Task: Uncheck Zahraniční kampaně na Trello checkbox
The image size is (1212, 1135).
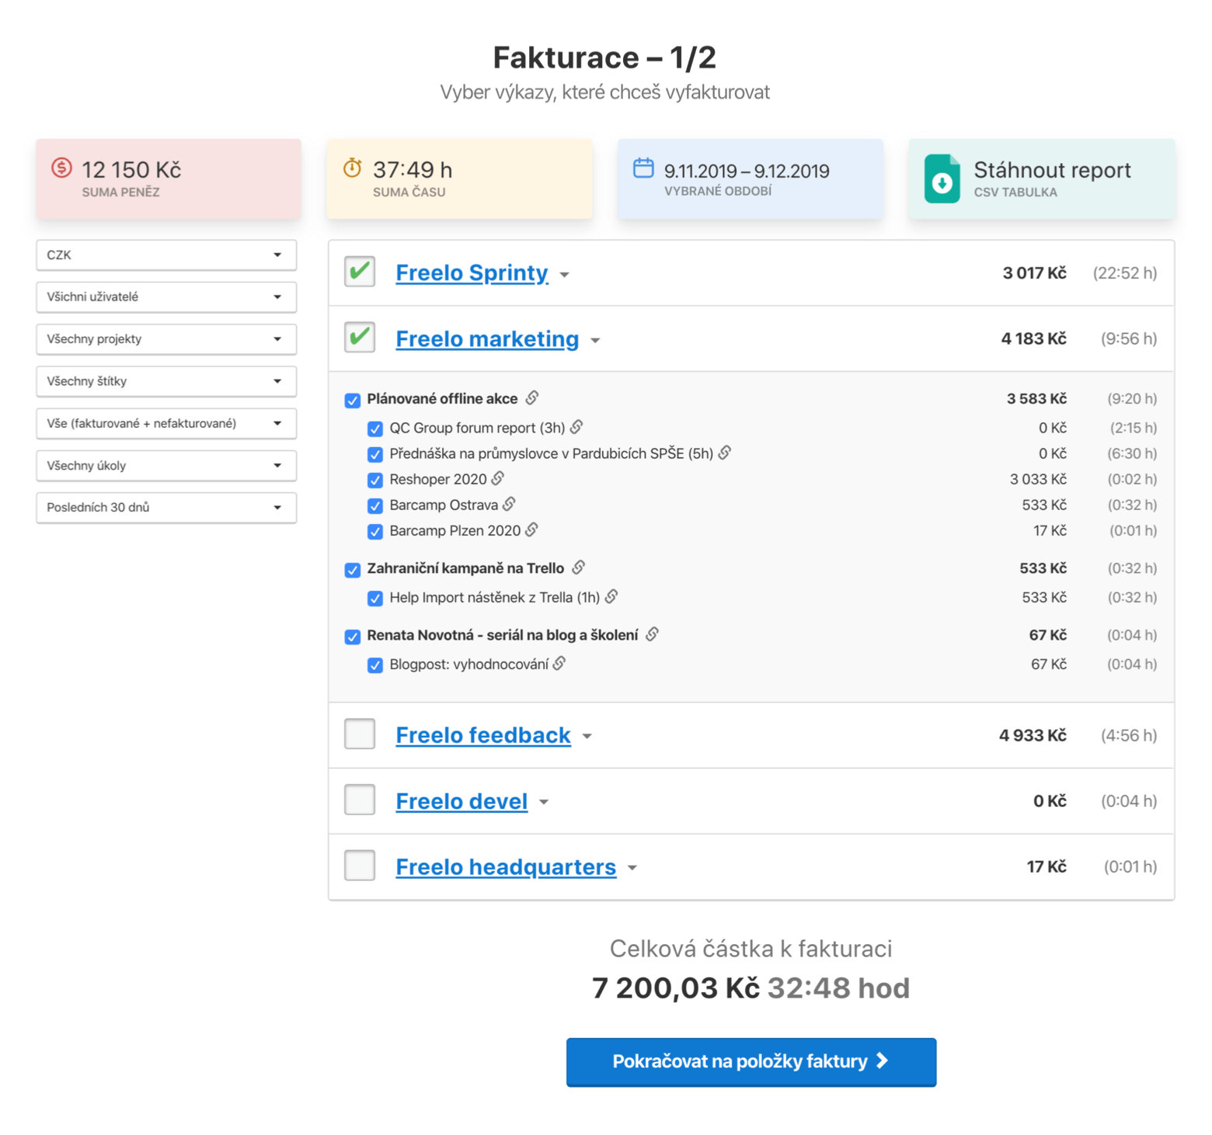Action: click(x=353, y=570)
